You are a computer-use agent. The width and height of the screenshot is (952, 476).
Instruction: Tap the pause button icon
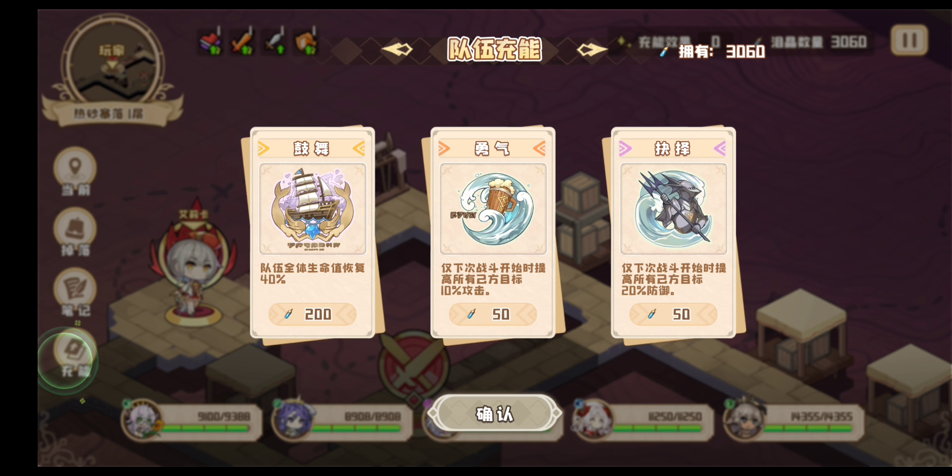point(910,40)
